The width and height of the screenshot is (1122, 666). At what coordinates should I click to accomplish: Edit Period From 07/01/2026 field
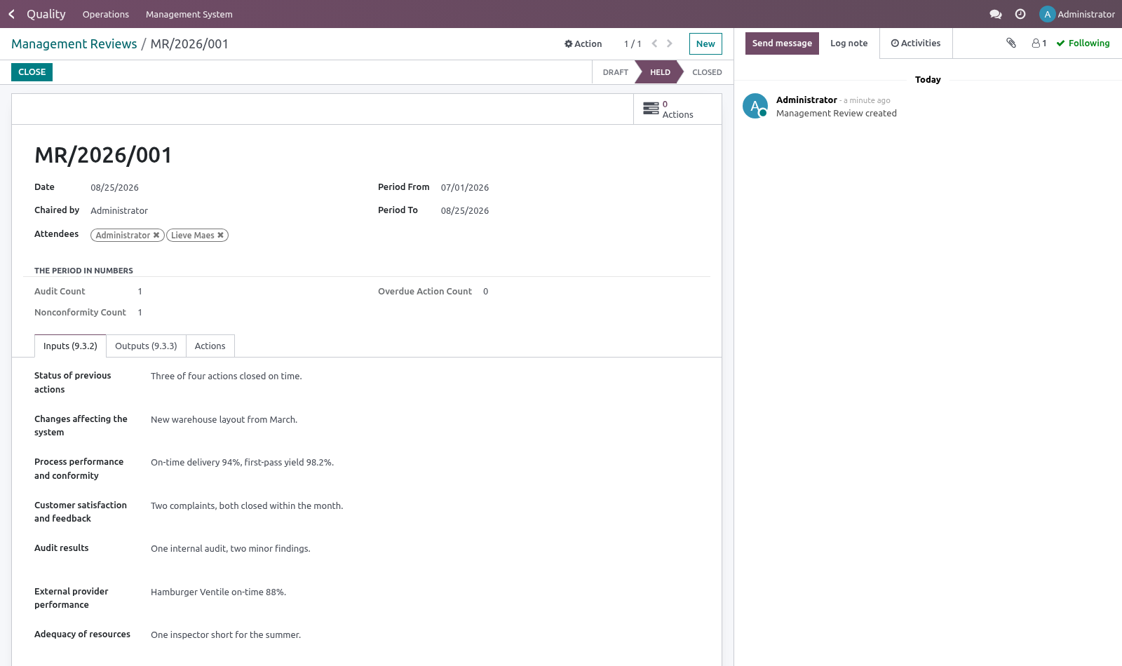coord(465,188)
